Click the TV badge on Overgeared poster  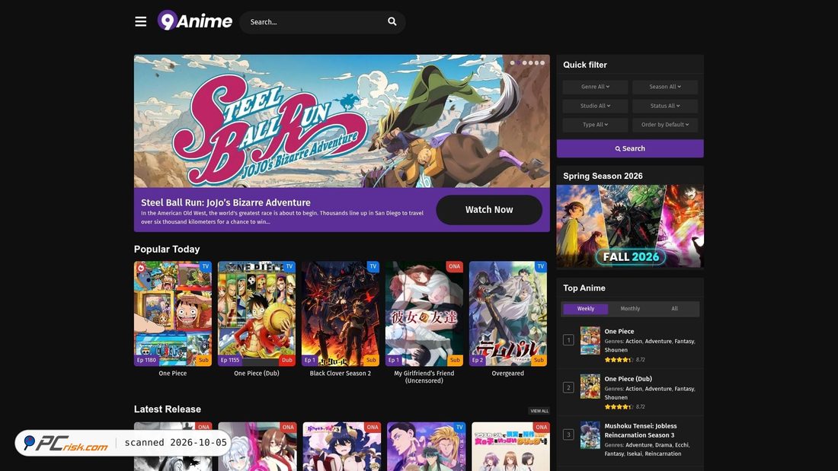(x=540, y=266)
